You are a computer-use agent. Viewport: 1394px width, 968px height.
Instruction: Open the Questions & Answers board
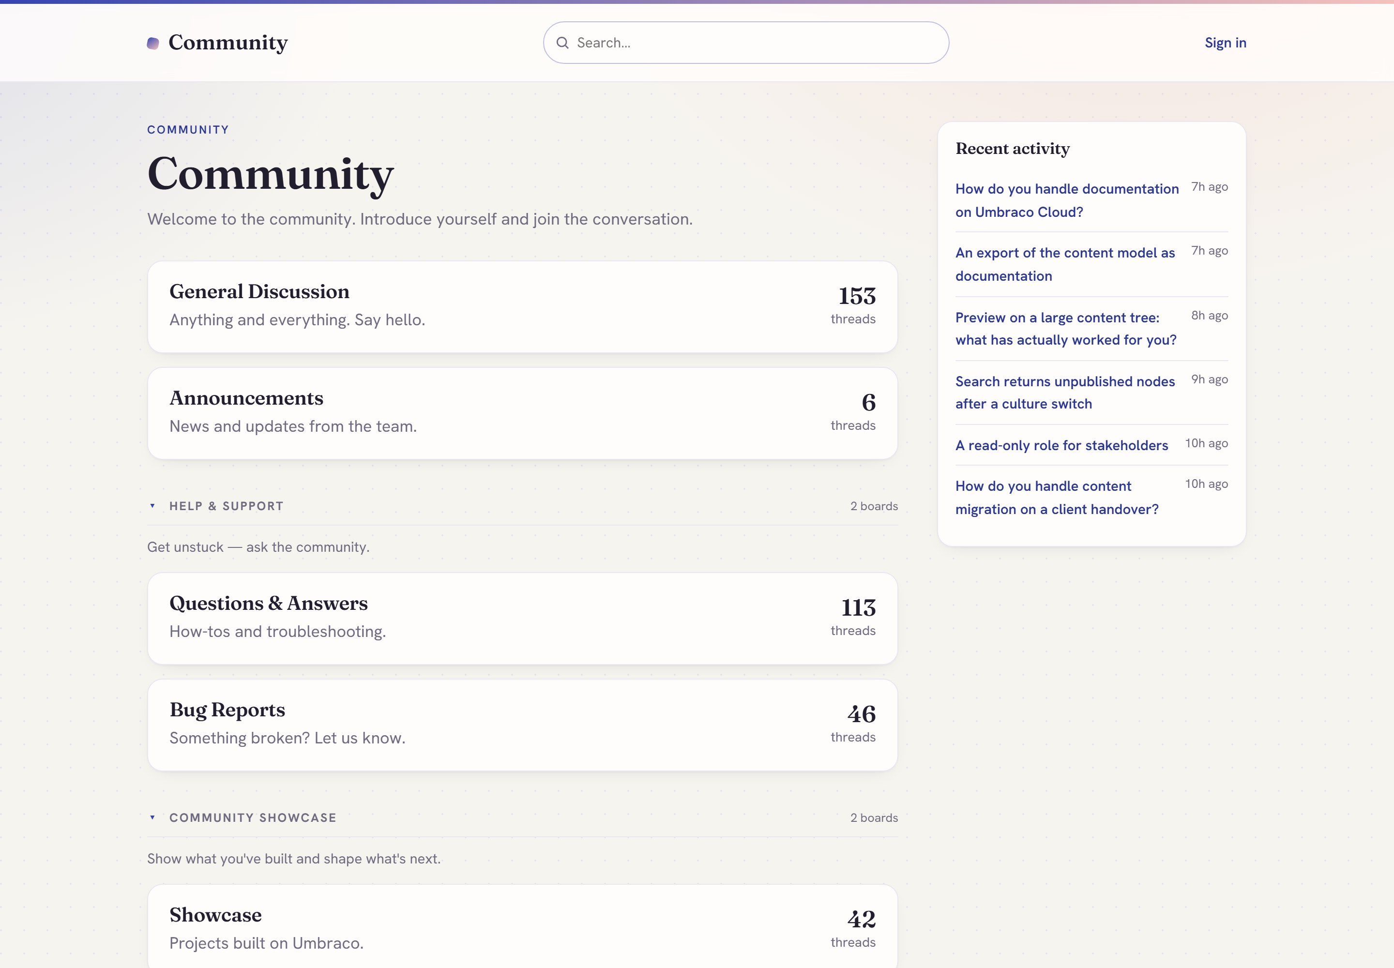click(522, 619)
